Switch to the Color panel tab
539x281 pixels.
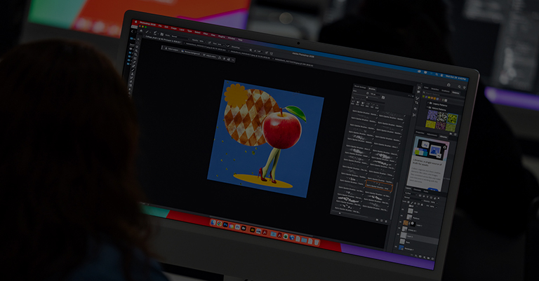(426, 88)
